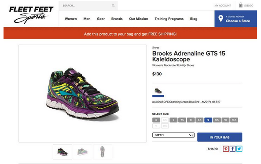Open the My Account link
Screen dimensions: 261x164
(223, 5)
